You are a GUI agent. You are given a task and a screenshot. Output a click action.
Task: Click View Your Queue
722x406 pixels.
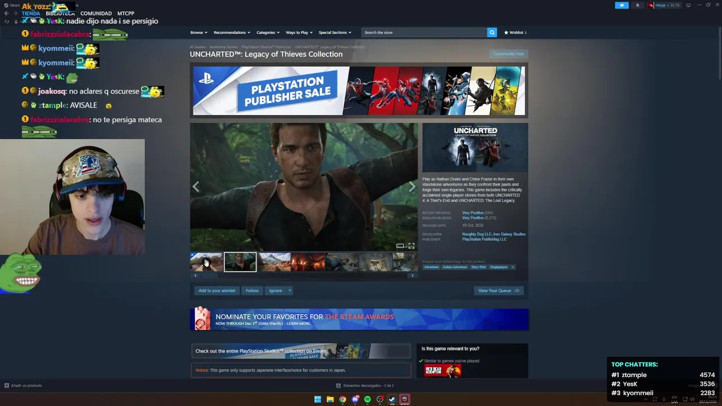(x=499, y=291)
